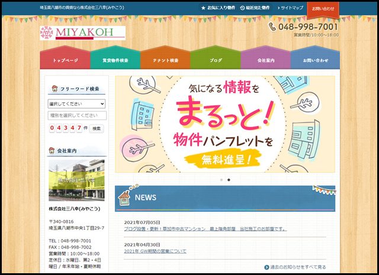
Task: Click the phone icon beside 048-998-7001
Action: [272, 27]
